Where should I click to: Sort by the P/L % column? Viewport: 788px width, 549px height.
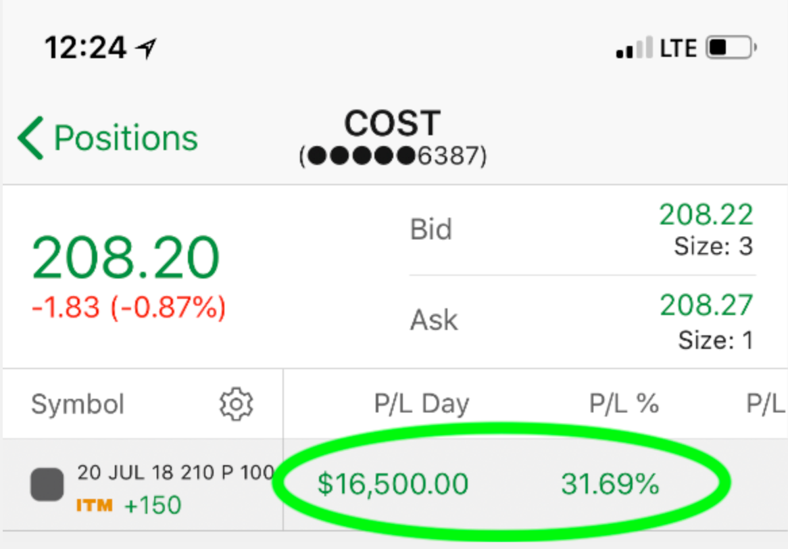click(624, 404)
